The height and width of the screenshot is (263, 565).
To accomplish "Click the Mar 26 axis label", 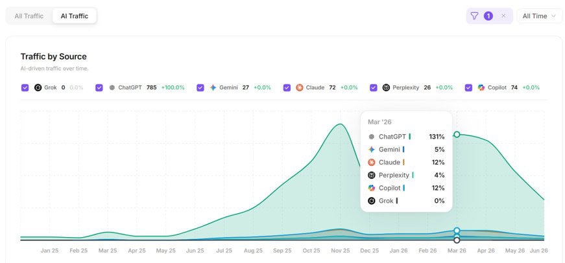I will point(457,251).
